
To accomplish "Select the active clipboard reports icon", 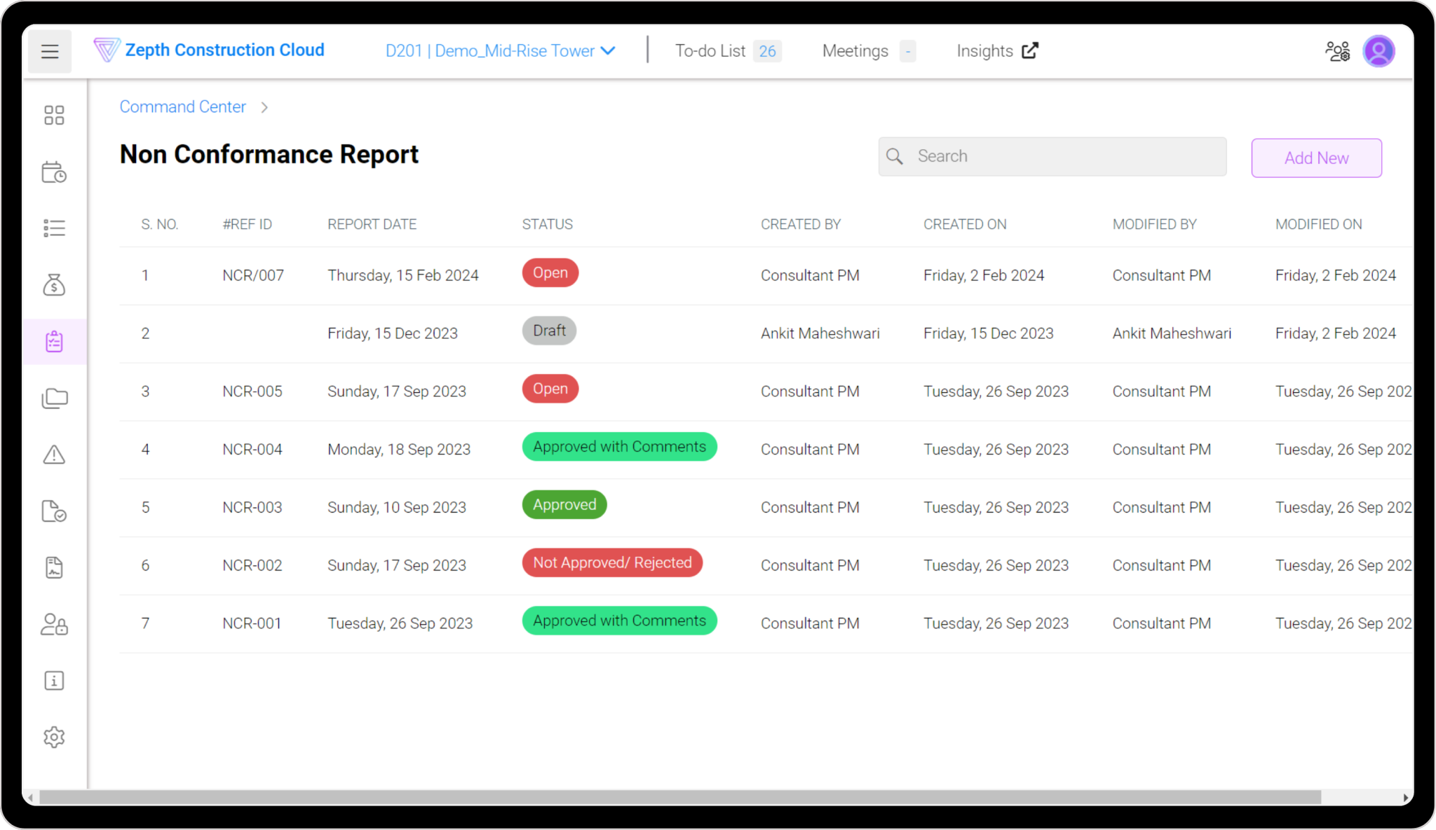I will click(x=54, y=341).
